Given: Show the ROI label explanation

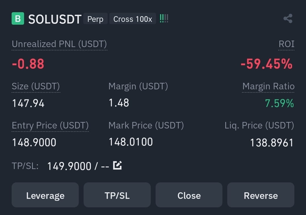Looking at the screenshot, I should point(286,44).
